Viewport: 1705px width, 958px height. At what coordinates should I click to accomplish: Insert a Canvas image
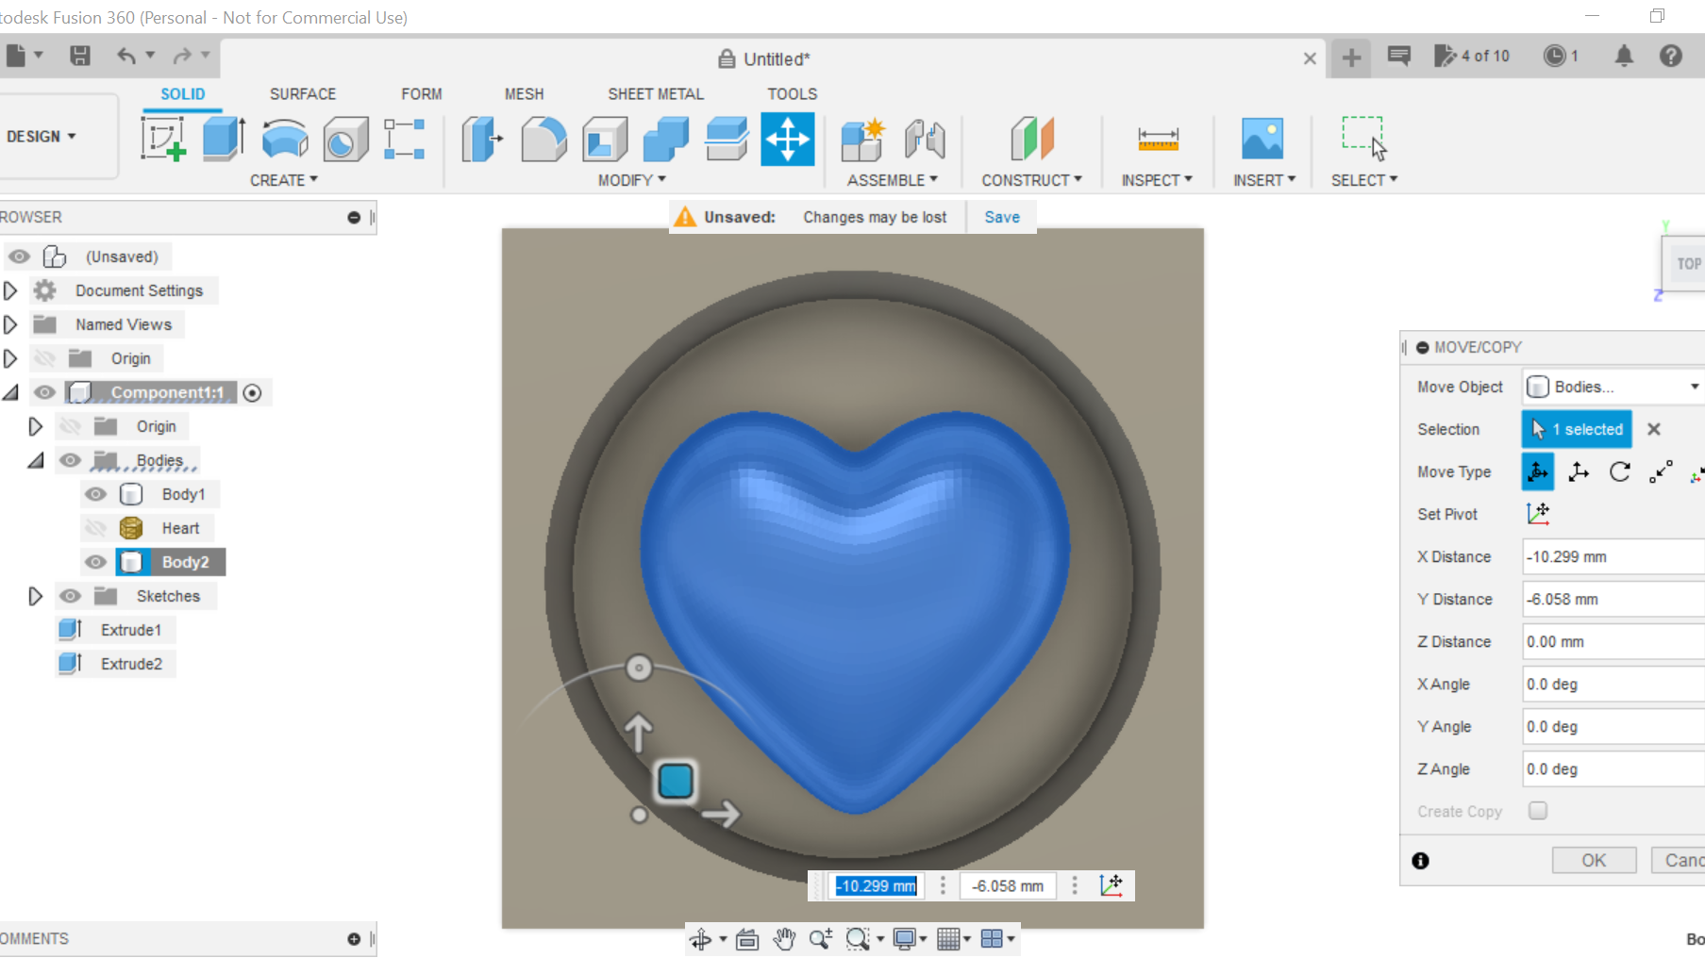coord(1263,139)
